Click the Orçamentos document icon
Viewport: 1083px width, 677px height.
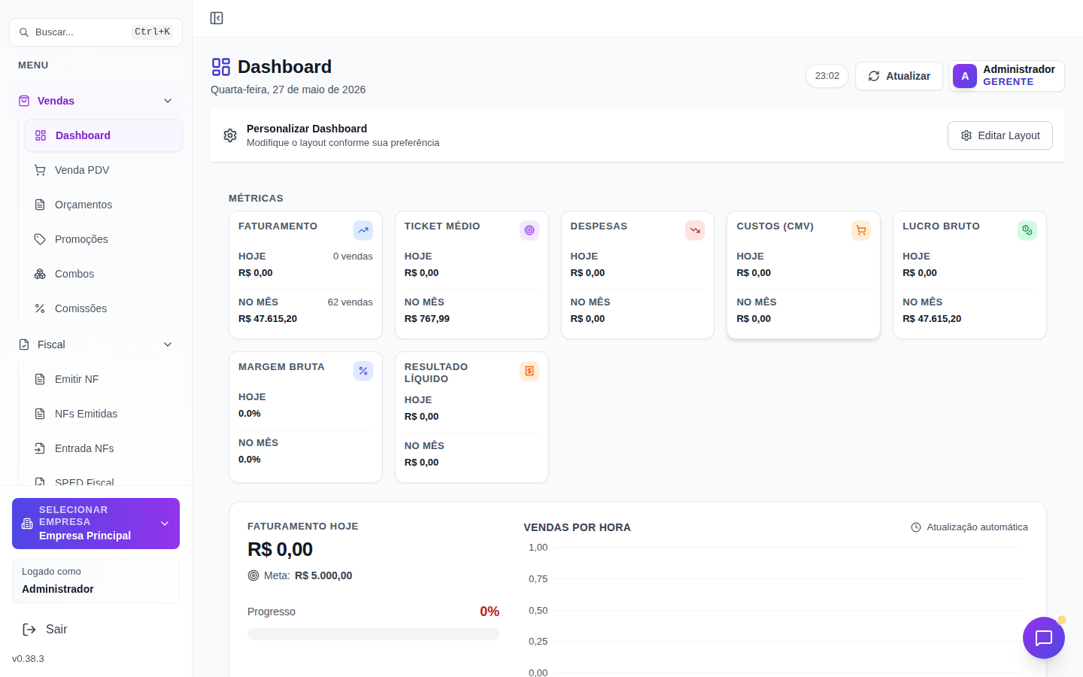(x=40, y=205)
